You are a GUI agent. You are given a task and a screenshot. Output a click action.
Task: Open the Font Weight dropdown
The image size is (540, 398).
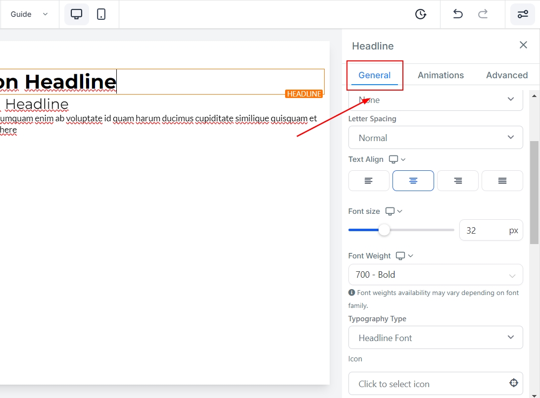pos(436,275)
